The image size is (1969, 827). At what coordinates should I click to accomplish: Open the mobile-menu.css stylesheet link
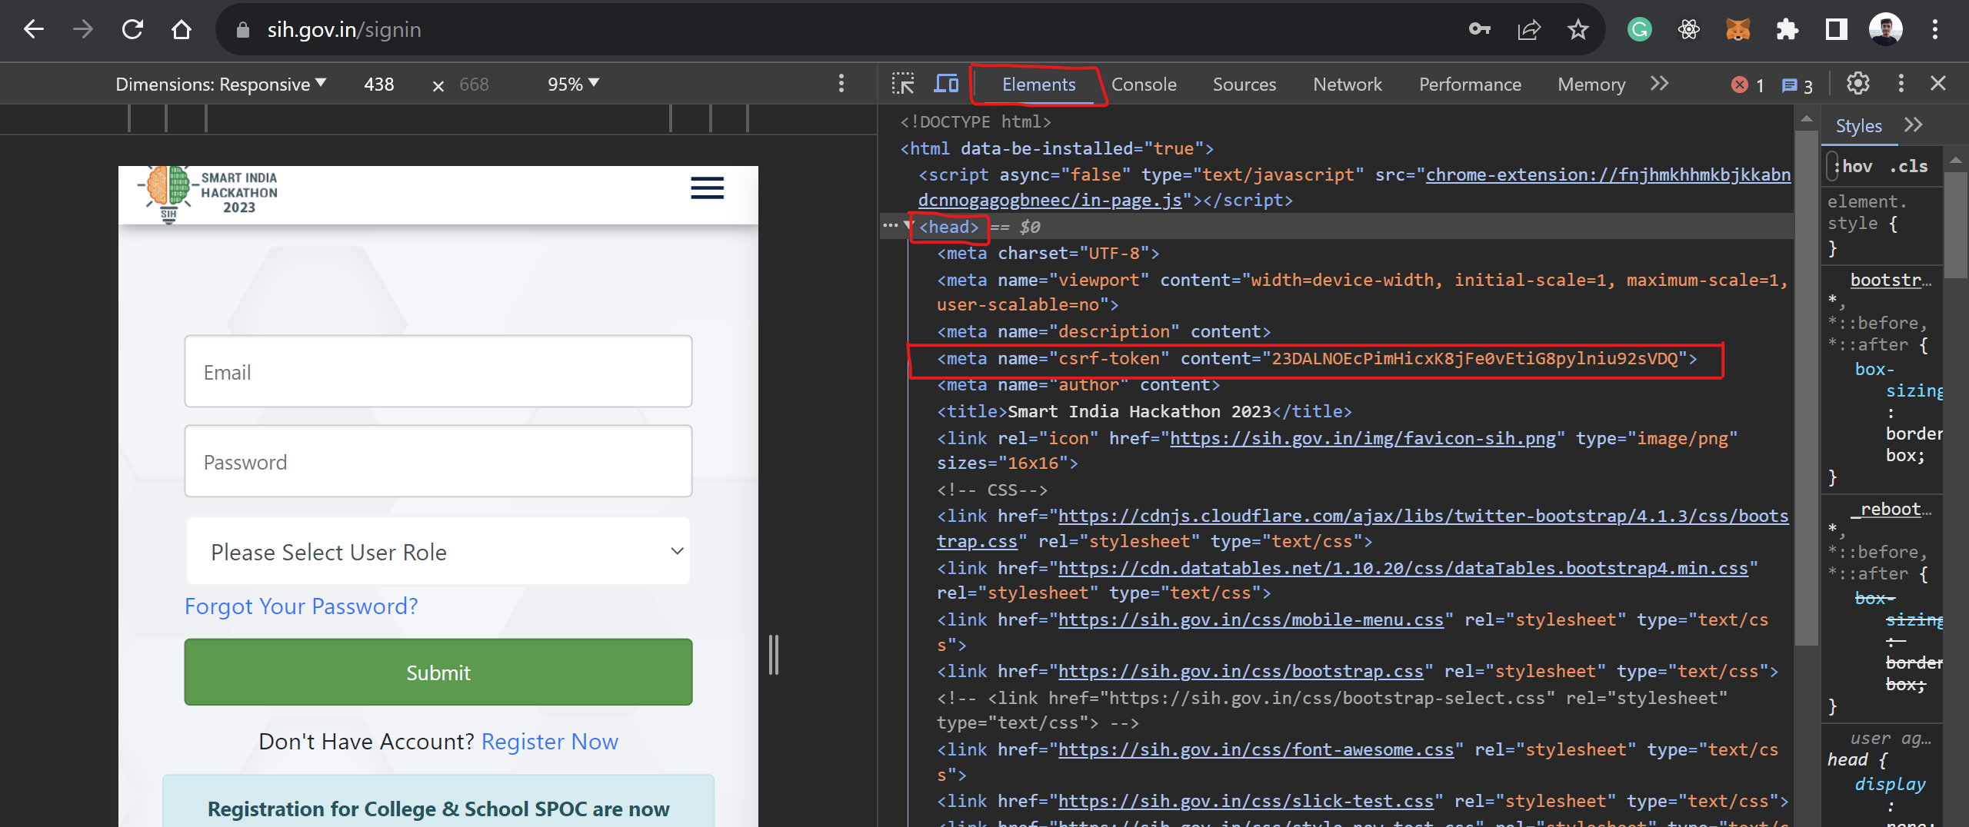tap(1251, 620)
